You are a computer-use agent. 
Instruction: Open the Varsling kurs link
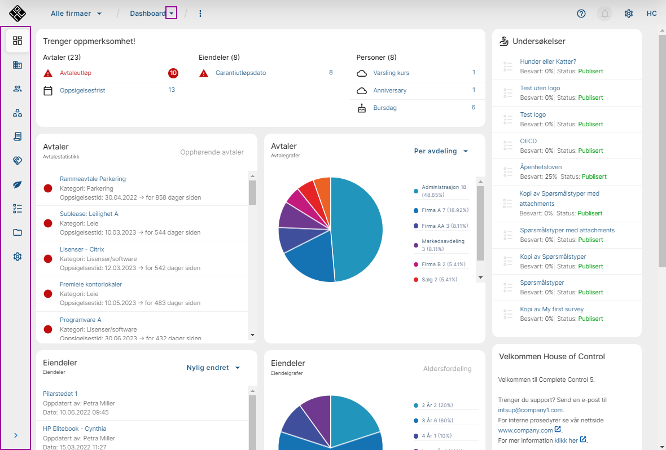point(391,73)
